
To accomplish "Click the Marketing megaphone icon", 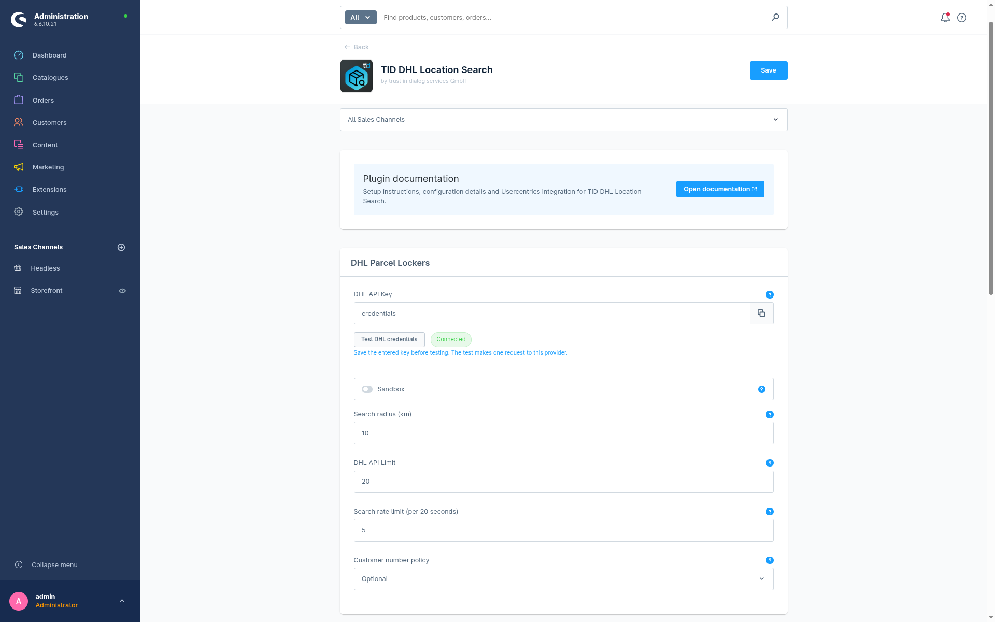I will tap(19, 167).
